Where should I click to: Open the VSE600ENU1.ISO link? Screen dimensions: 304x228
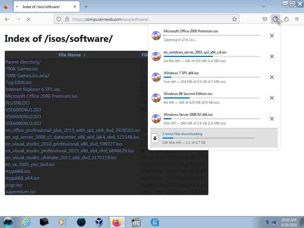click(23, 110)
